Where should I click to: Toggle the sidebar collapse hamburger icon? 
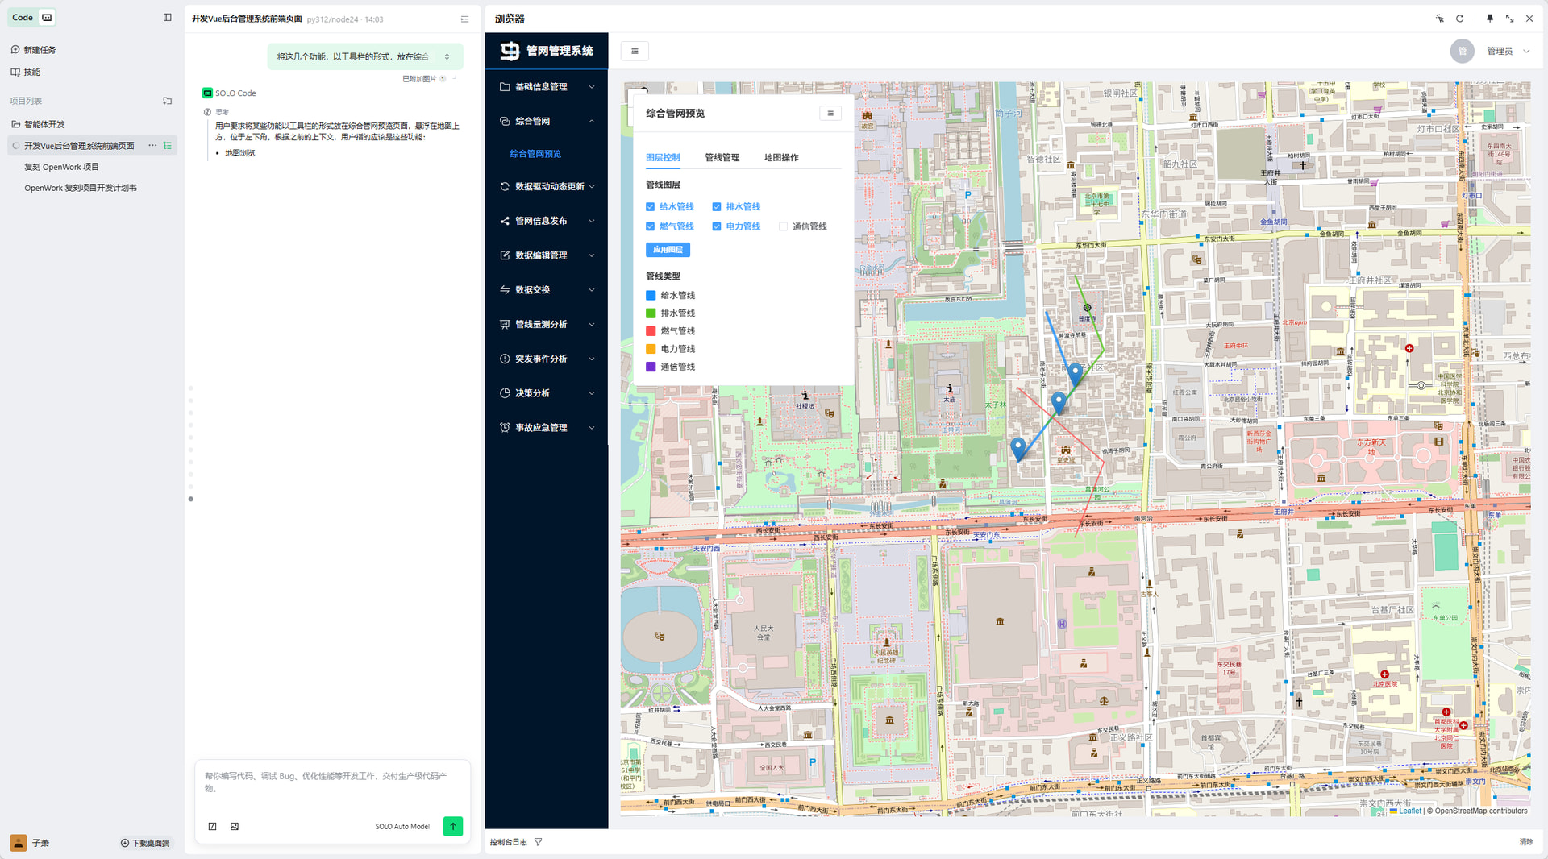(635, 52)
